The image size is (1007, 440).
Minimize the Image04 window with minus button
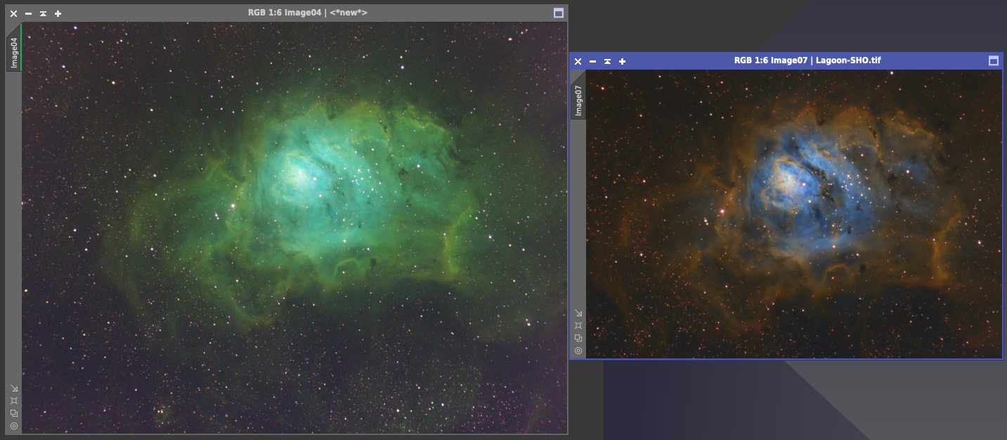click(28, 13)
